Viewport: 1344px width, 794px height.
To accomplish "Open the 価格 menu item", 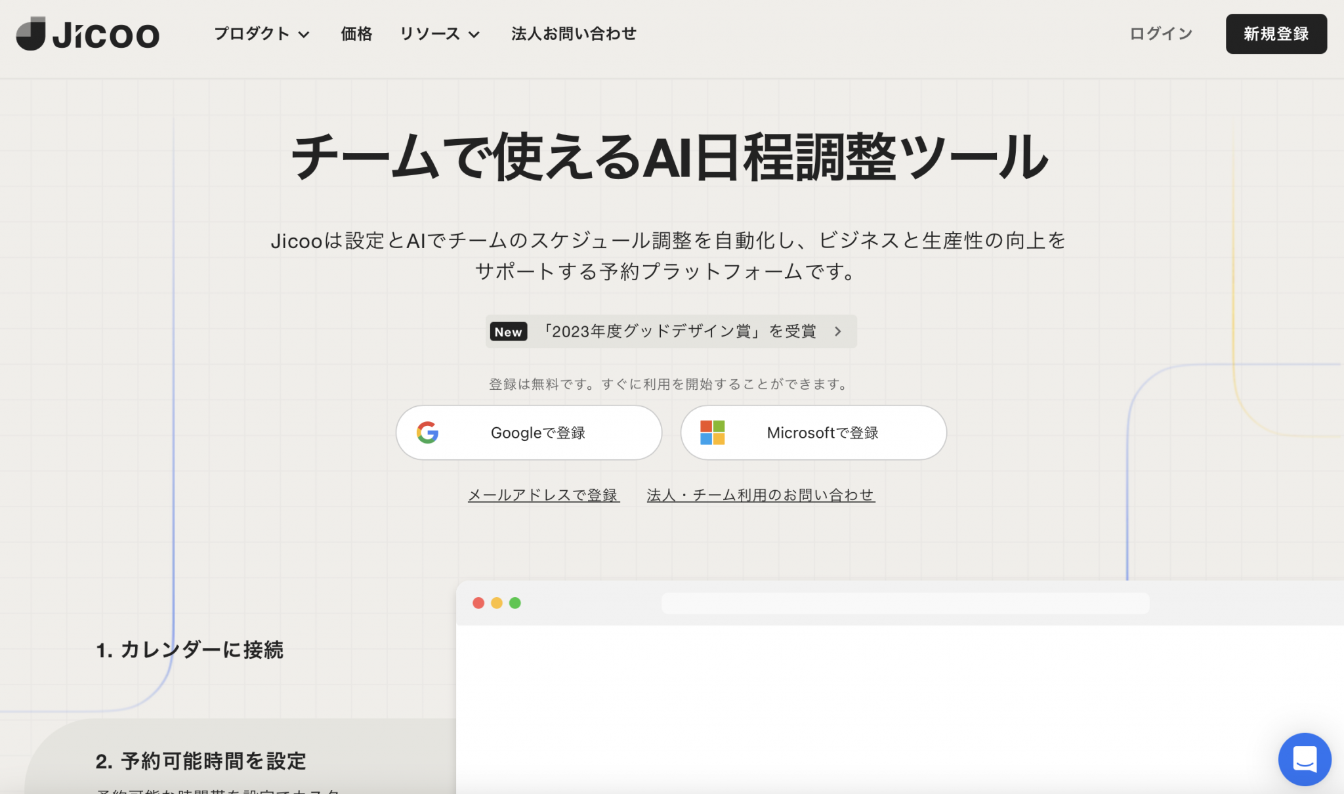I will 356,33.
